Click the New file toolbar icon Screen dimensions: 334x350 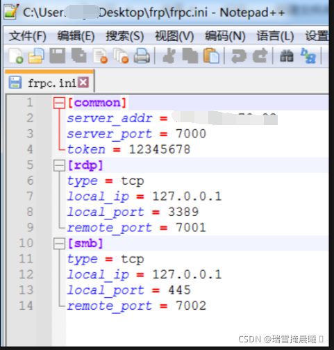[16, 56]
